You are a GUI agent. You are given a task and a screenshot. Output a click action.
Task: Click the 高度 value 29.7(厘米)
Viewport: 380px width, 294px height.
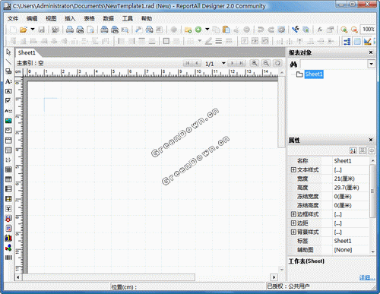coord(347,188)
